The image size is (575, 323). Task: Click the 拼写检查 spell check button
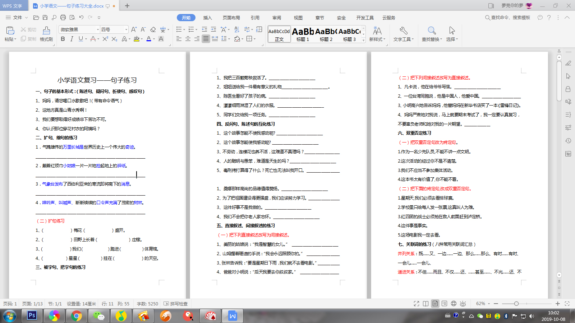pyautogui.click(x=176, y=304)
